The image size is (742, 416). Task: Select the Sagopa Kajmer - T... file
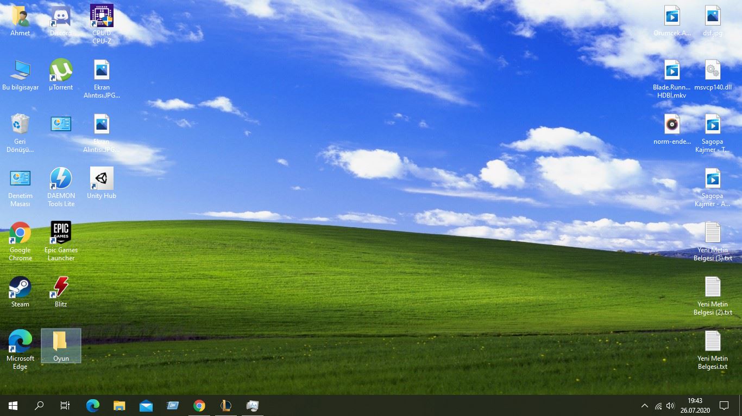point(713,133)
